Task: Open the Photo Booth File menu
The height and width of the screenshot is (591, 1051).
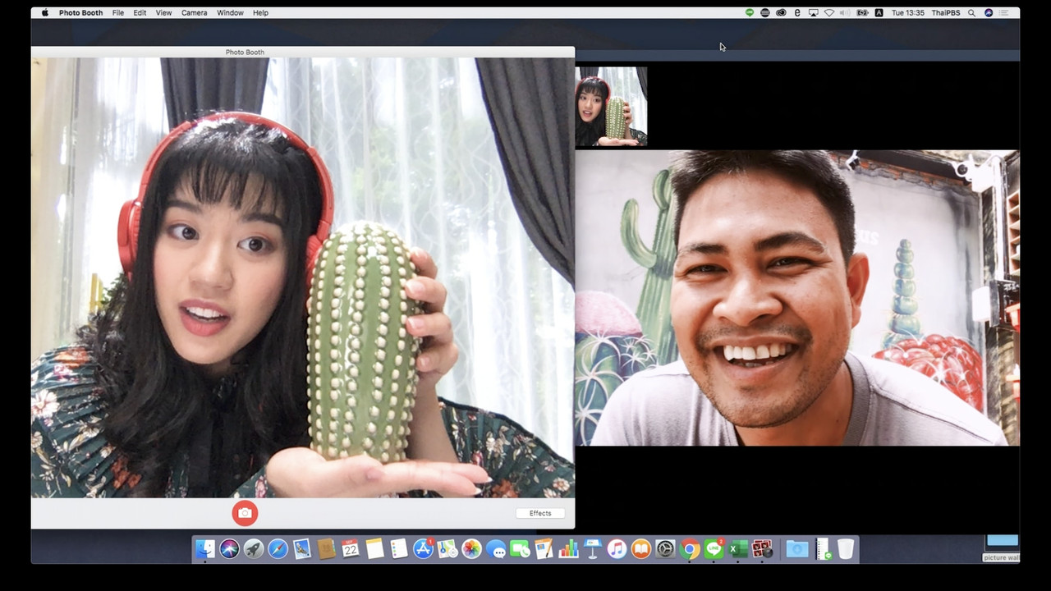Action: click(118, 13)
